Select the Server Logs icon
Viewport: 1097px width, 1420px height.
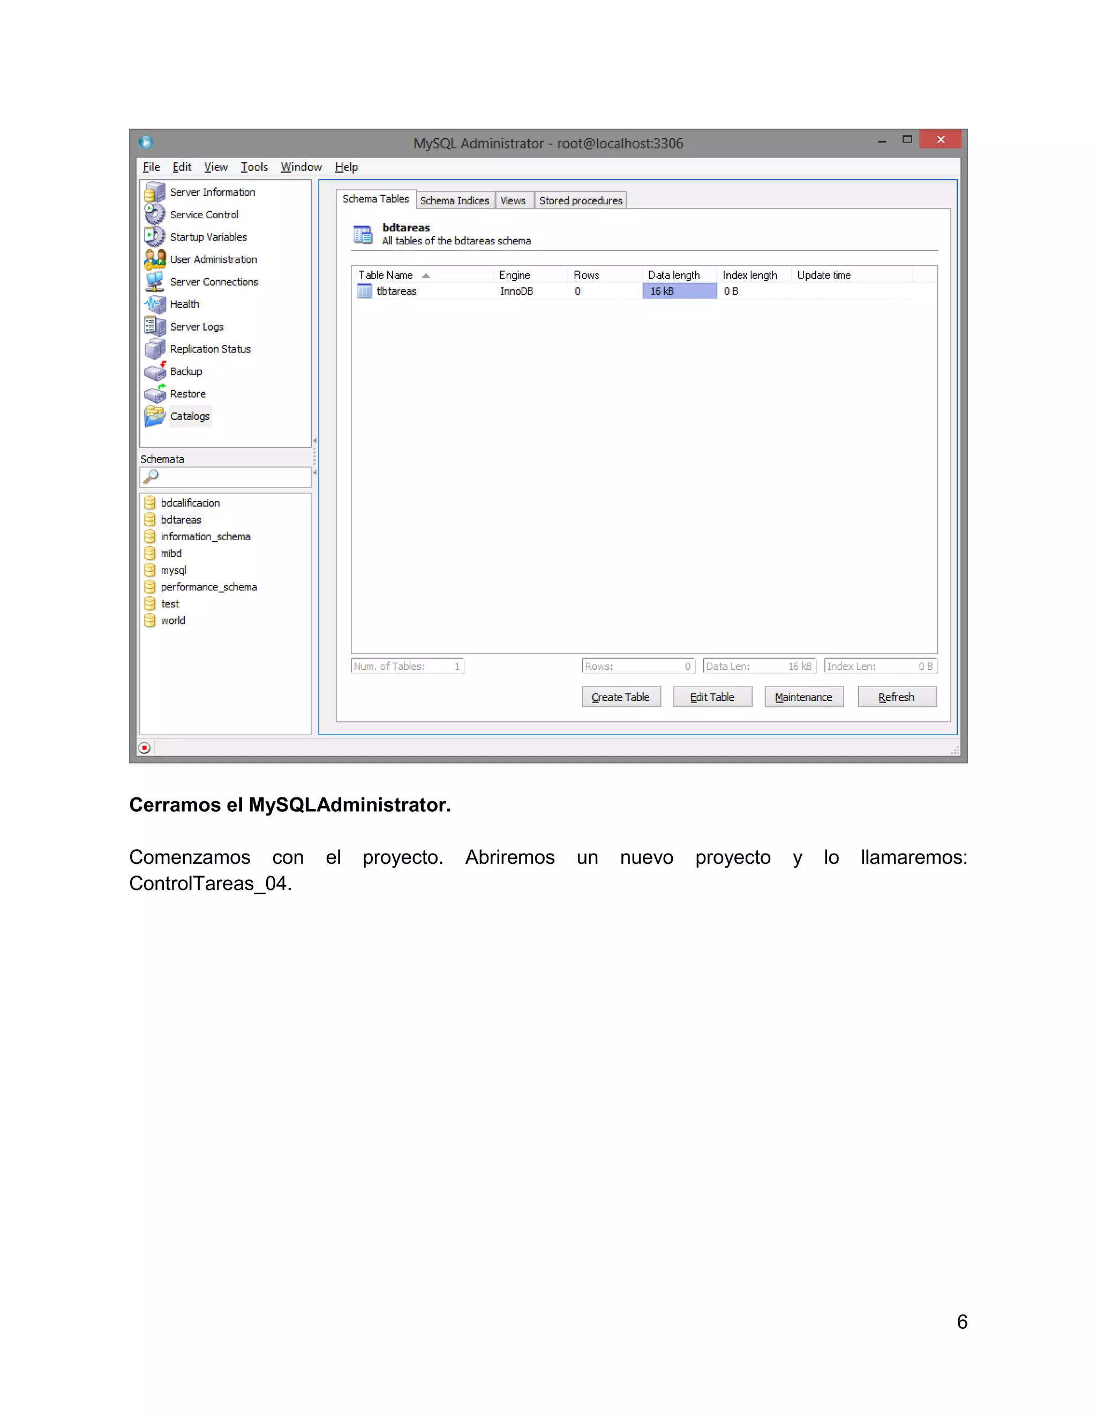pyautogui.click(x=155, y=326)
